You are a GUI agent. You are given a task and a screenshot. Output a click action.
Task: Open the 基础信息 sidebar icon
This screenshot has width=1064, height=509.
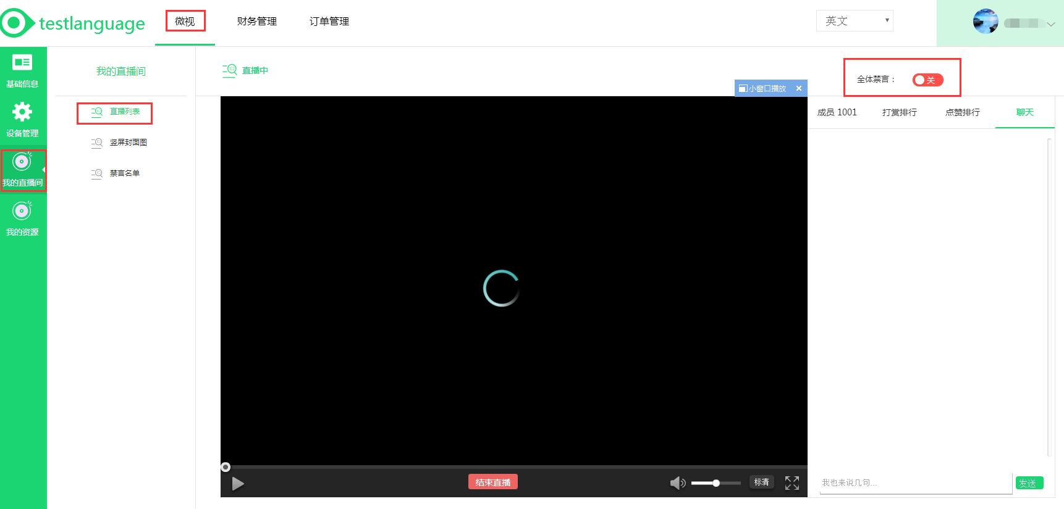coord(22,62)
